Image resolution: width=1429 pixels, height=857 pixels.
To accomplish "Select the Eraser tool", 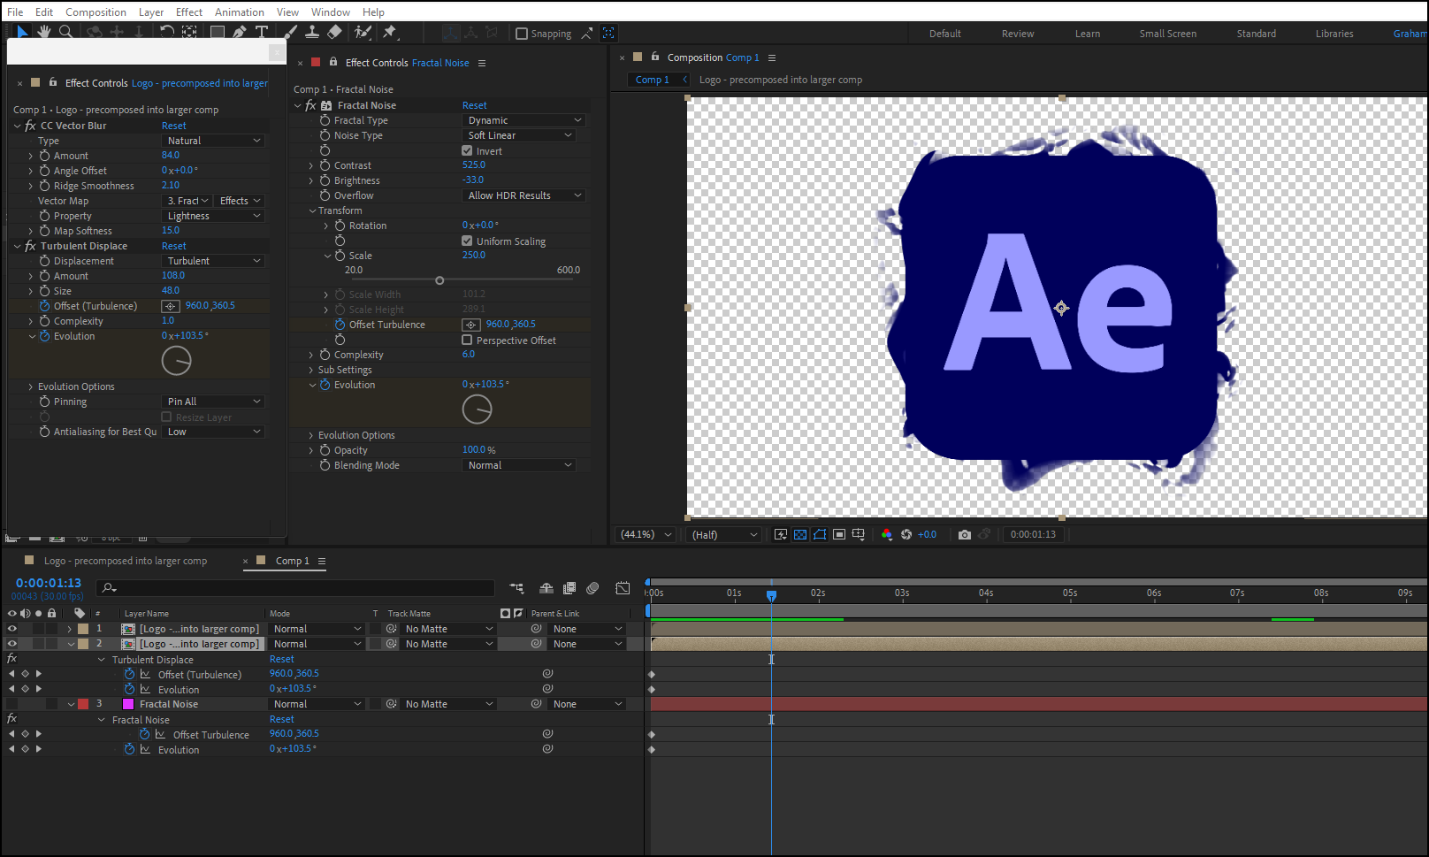I will pos(334,32).
